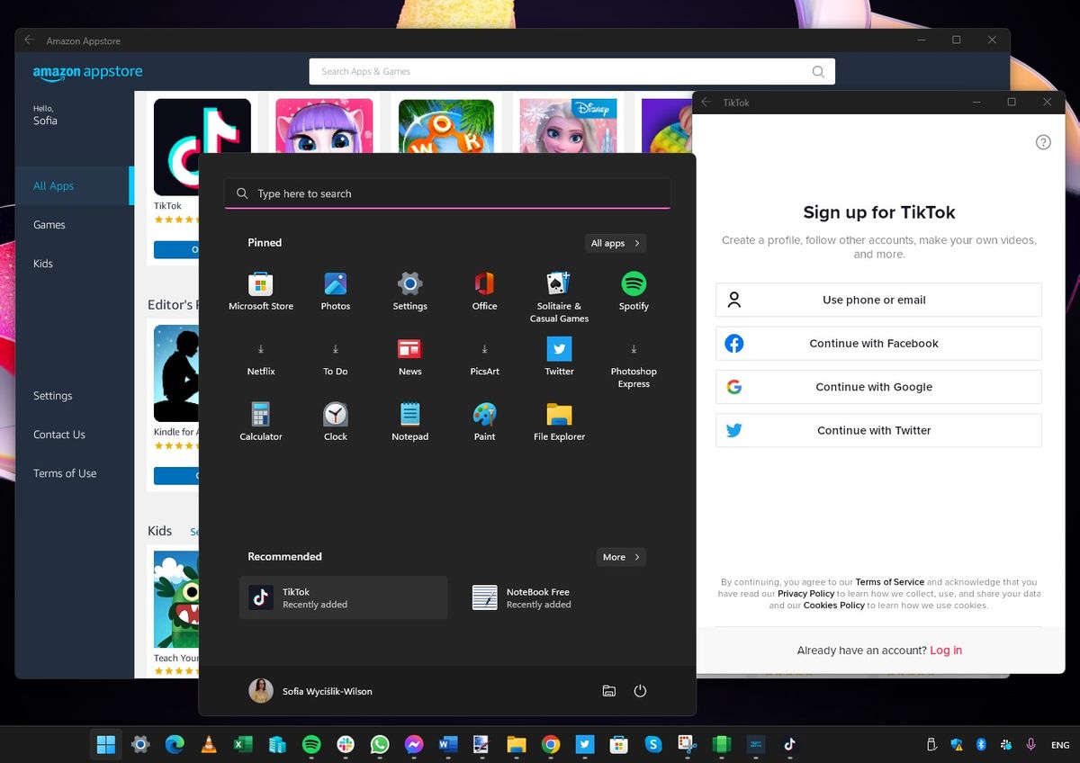Click the Log in link on TikTok

(x=945, y=650)
